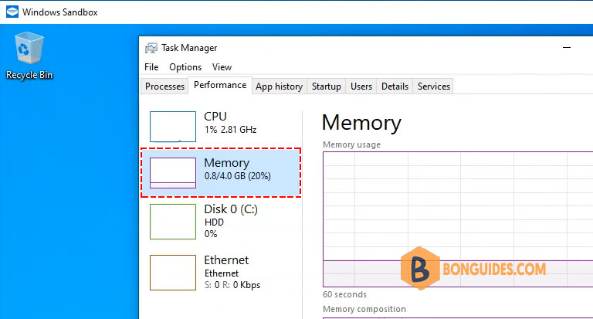The width and height of the screenshot is (593, 319).
Task: Switch to the Services tab
Action: (434, 87)
